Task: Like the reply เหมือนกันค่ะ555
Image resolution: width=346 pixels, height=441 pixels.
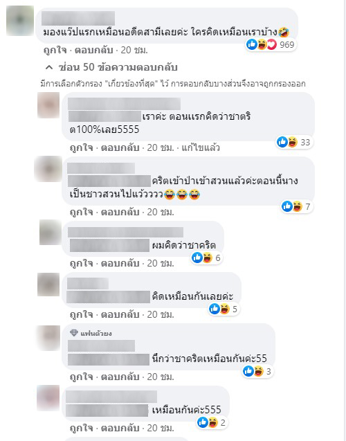Action: point(81,428)
